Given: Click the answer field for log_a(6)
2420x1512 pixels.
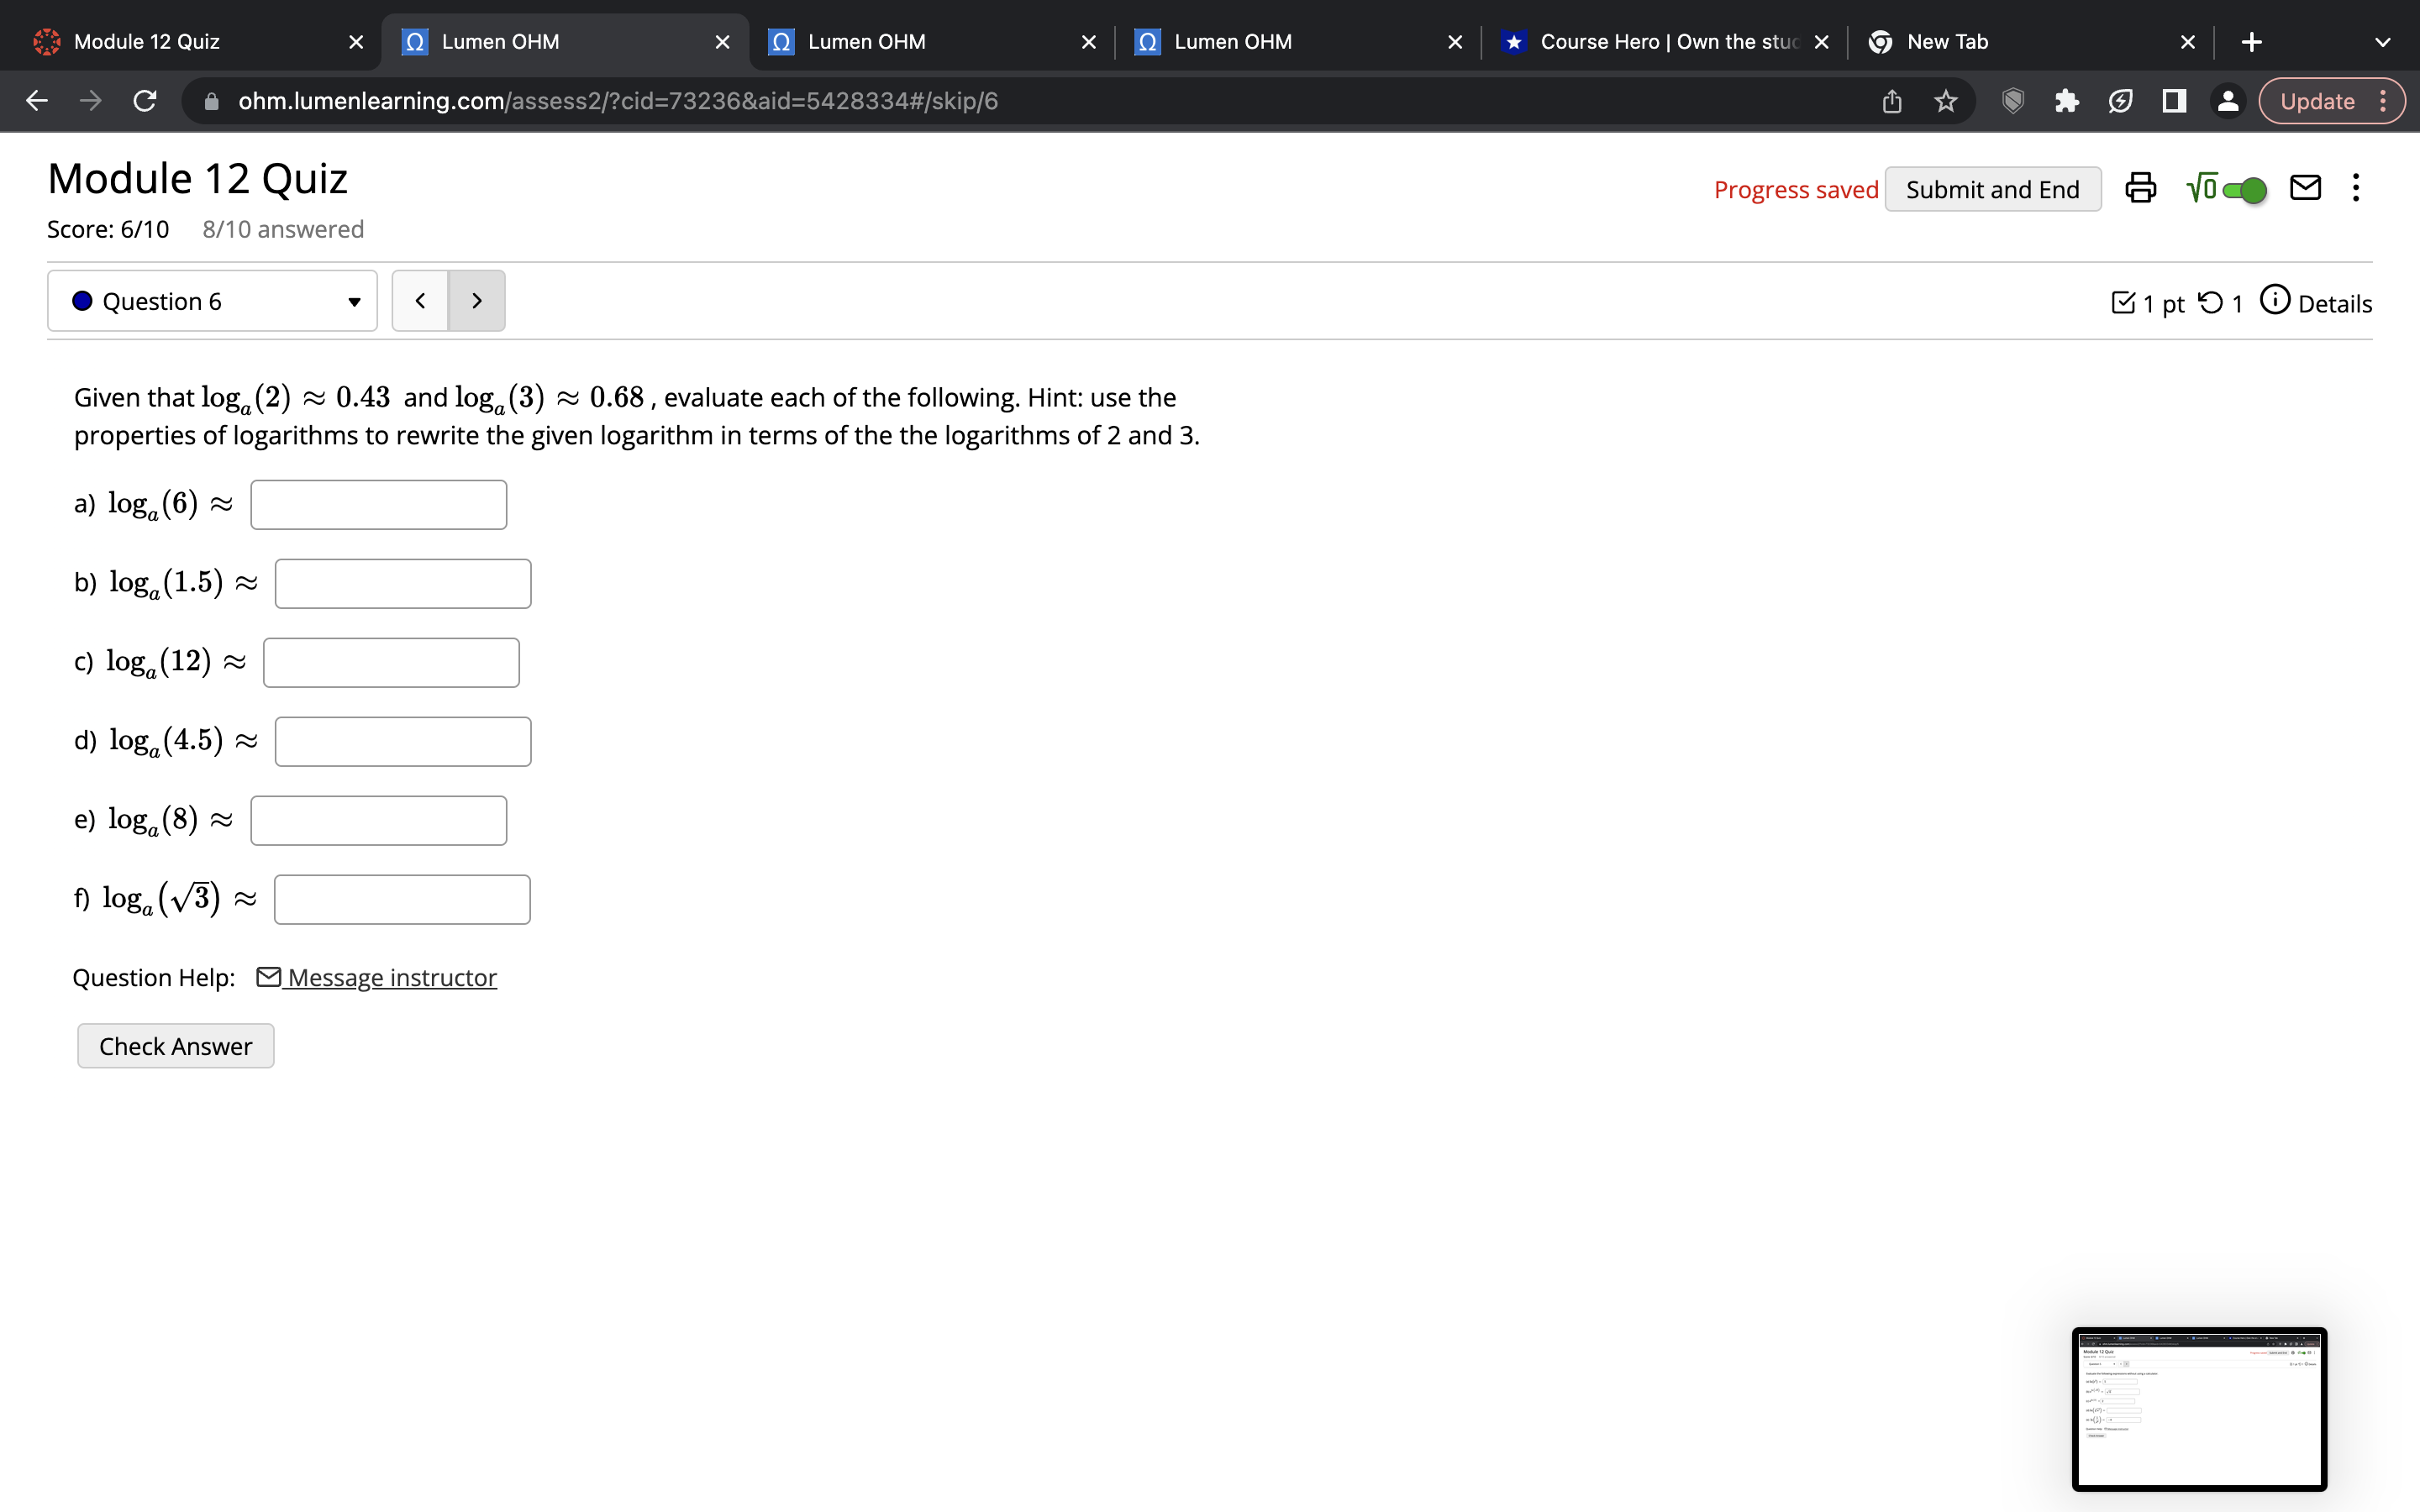Looking at the screenshot, I should click(x=378, y=505).
